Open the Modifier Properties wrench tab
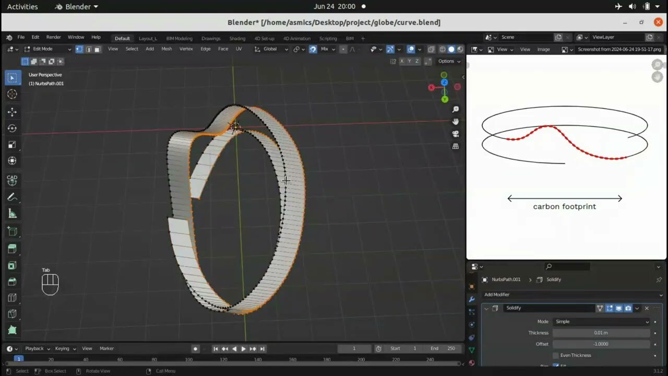 (x=472, y=299)
